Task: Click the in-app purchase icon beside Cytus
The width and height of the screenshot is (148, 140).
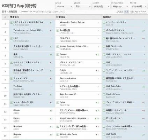Action: click(x=58, y=103)
